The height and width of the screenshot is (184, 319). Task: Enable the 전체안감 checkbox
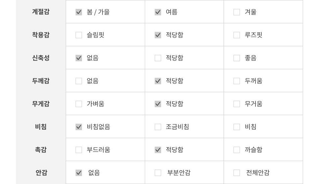coord(237,173)
